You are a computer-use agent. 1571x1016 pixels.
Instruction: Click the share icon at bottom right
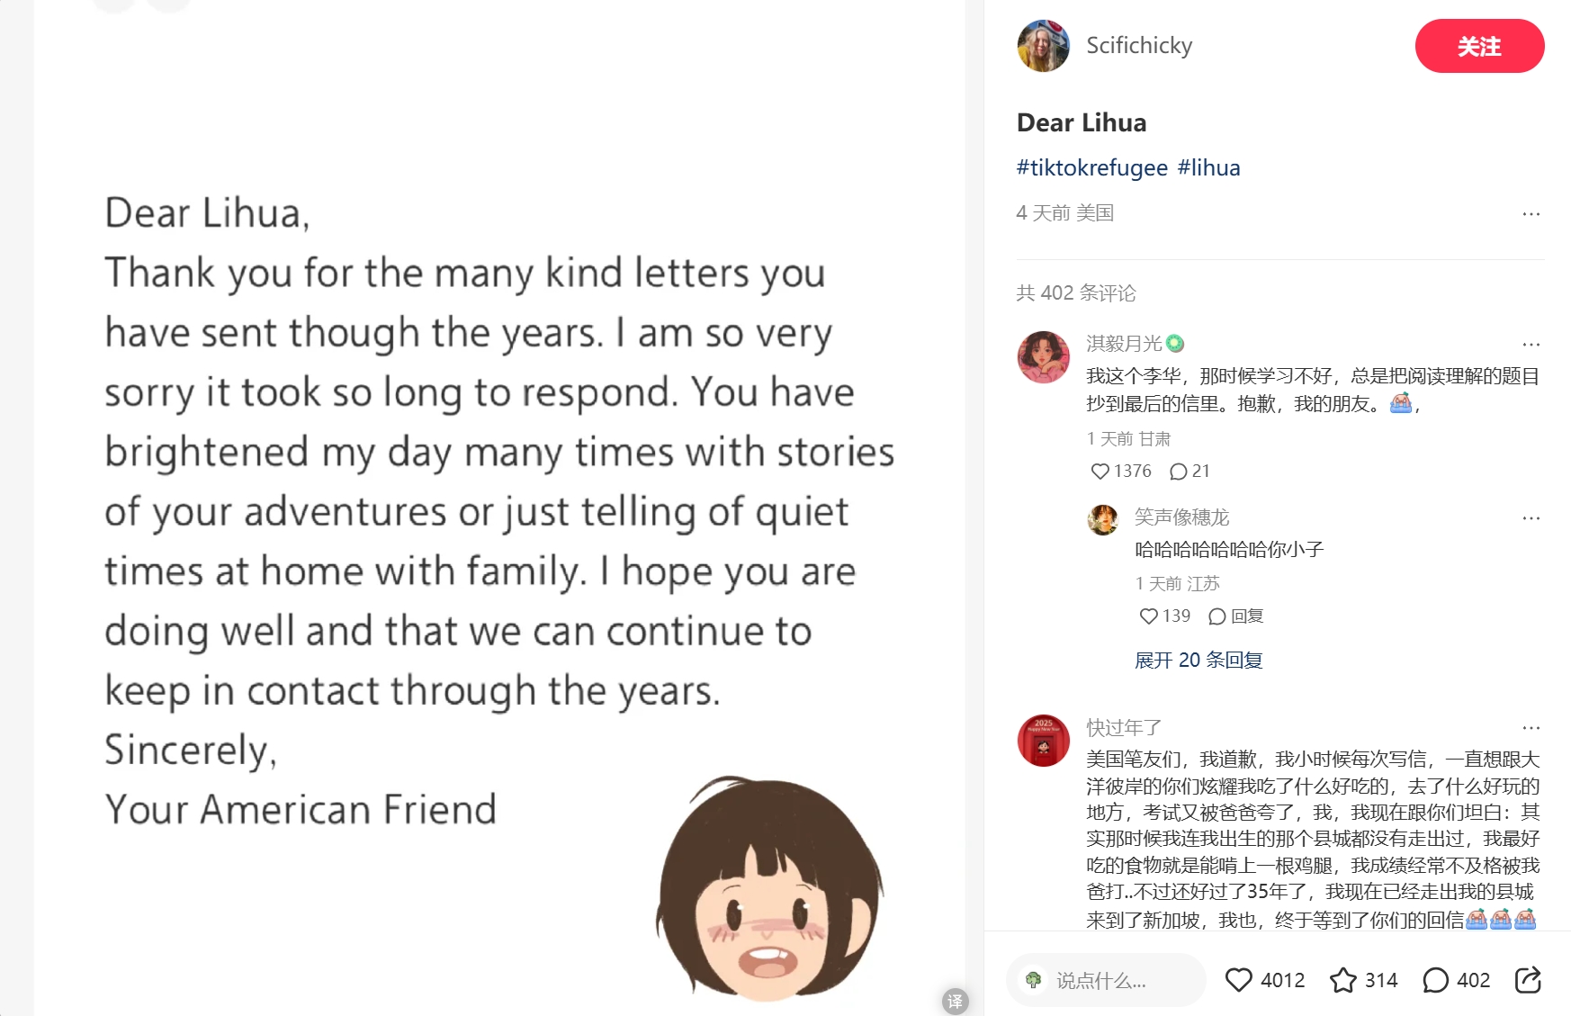tap(1528, 980)
